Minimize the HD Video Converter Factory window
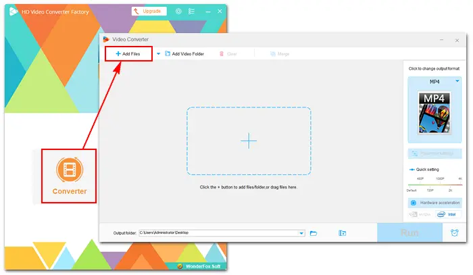The image size is (473, 275). click(208, 11)
